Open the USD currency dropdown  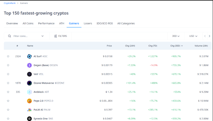193,36
